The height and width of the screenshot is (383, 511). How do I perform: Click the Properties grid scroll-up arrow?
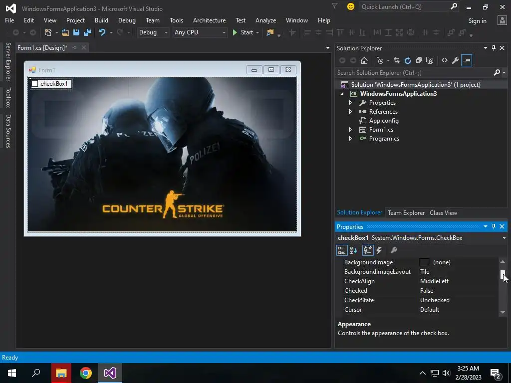[503, 261]
